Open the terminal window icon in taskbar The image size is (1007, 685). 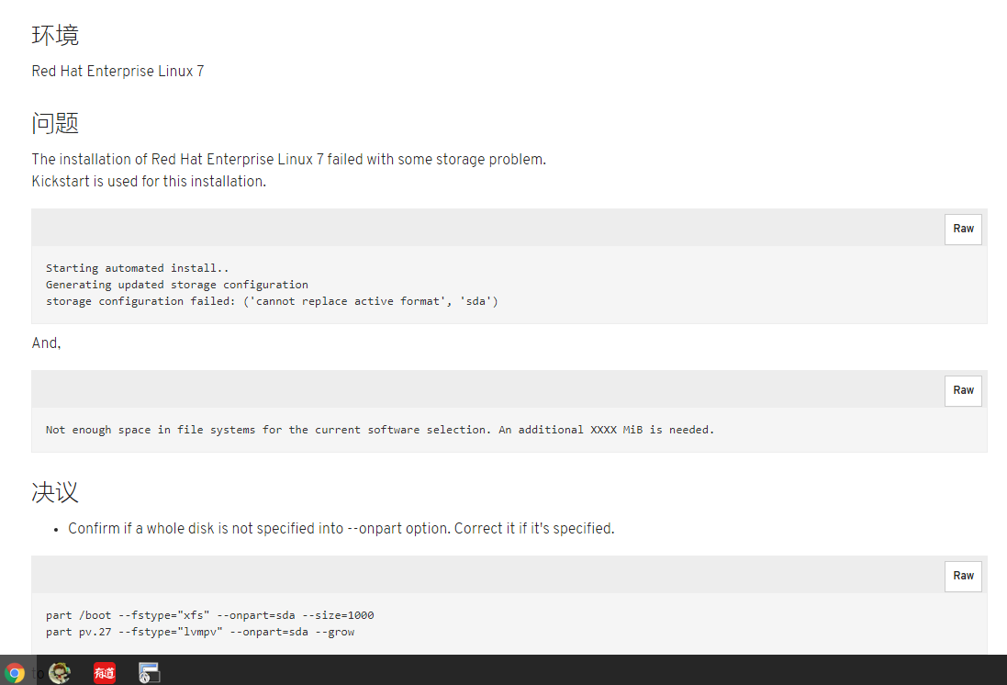point(149,673)
